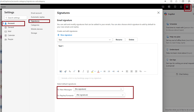Screen dimensions: 194x112
Task: Insert a hyperlink in signature
Action: tap(141, 71)
